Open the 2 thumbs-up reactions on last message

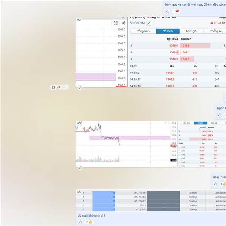coord(89,222)
